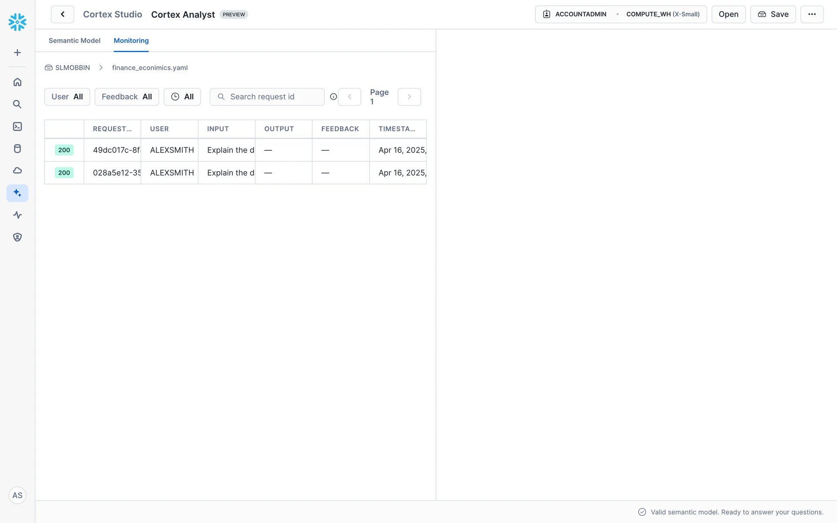Click the Snowflake logo icon

click(17, 22)
